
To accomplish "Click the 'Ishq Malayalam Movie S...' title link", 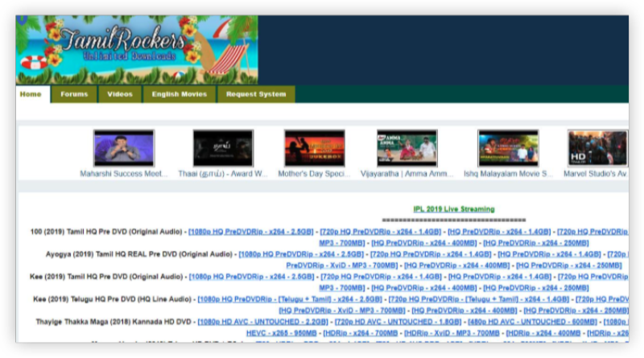I will click(508, 174).
